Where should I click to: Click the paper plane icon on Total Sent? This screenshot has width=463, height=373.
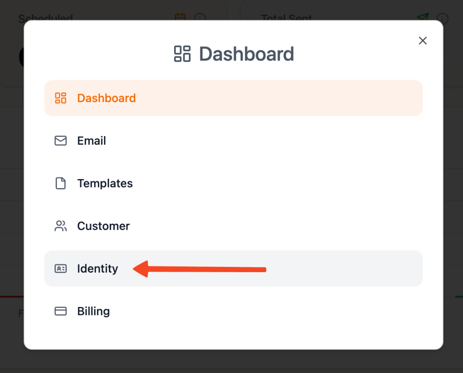(422, 17)
